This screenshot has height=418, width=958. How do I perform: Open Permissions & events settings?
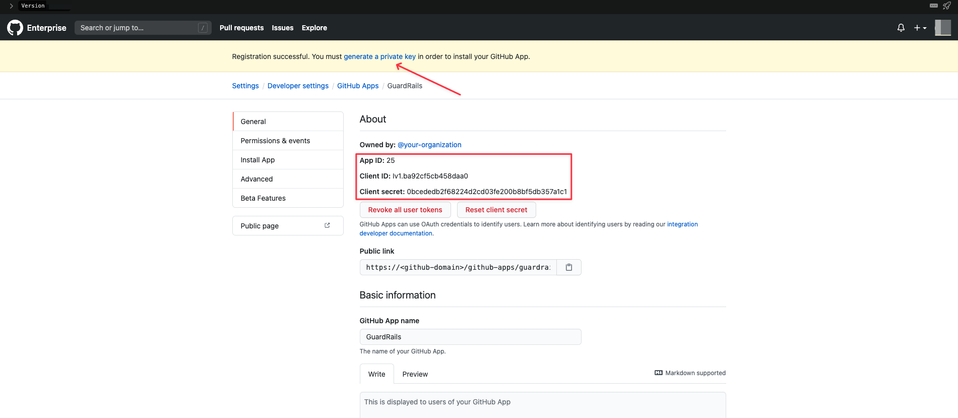[x=288, y=141]
